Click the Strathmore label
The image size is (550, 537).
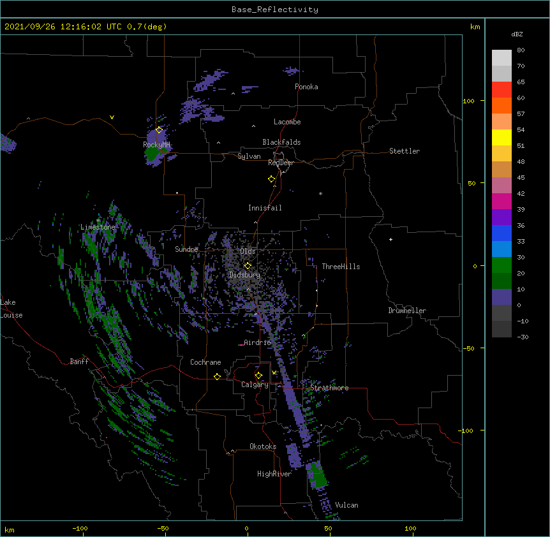(329, 388)
